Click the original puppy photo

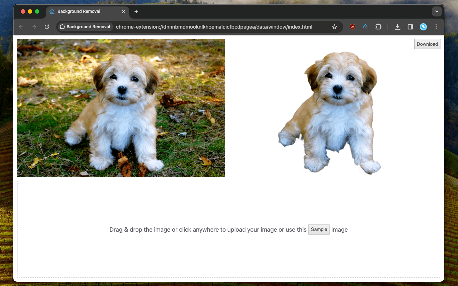point(121,108)
